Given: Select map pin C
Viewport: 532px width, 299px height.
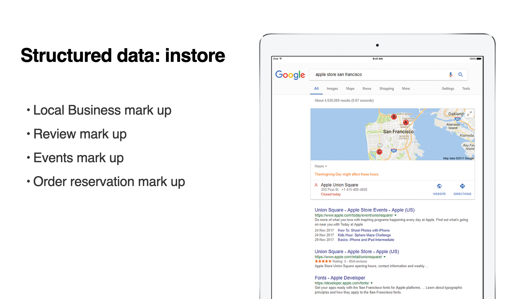Looking at the screenshot, I should (x=379, y=152).
